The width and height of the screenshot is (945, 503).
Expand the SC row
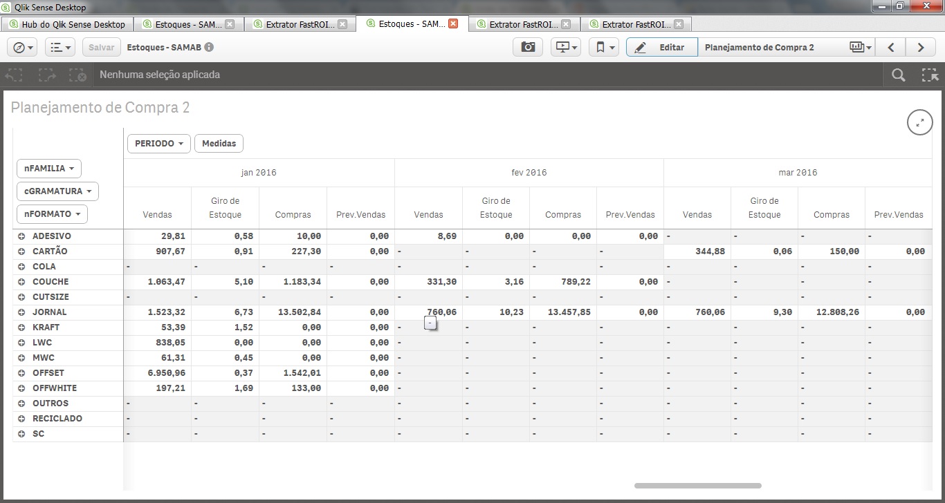(x=21, y=434)
